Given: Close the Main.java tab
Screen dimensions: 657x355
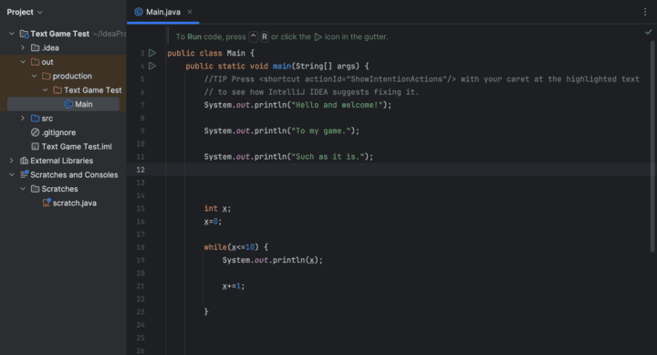Looking at the screenshot, I should click(x=190, y=12).
